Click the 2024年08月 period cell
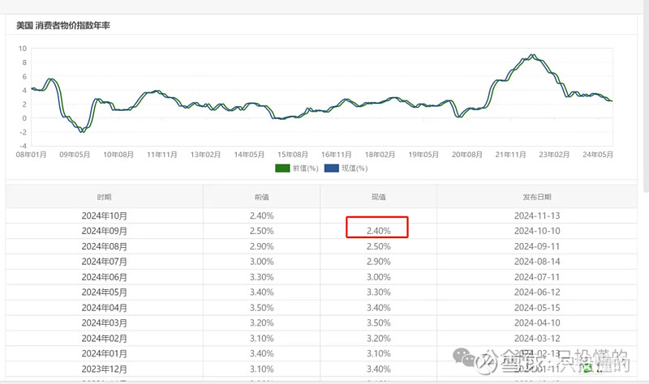The image size is (649, 384). click(105, 246)
